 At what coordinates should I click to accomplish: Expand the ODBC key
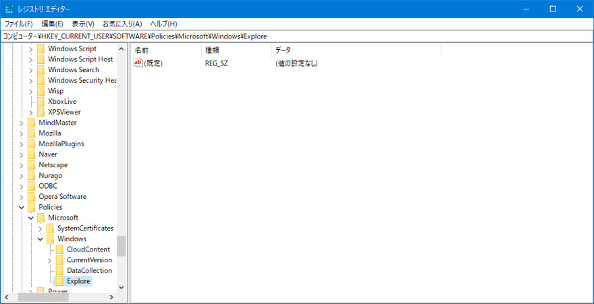point(22,187)
